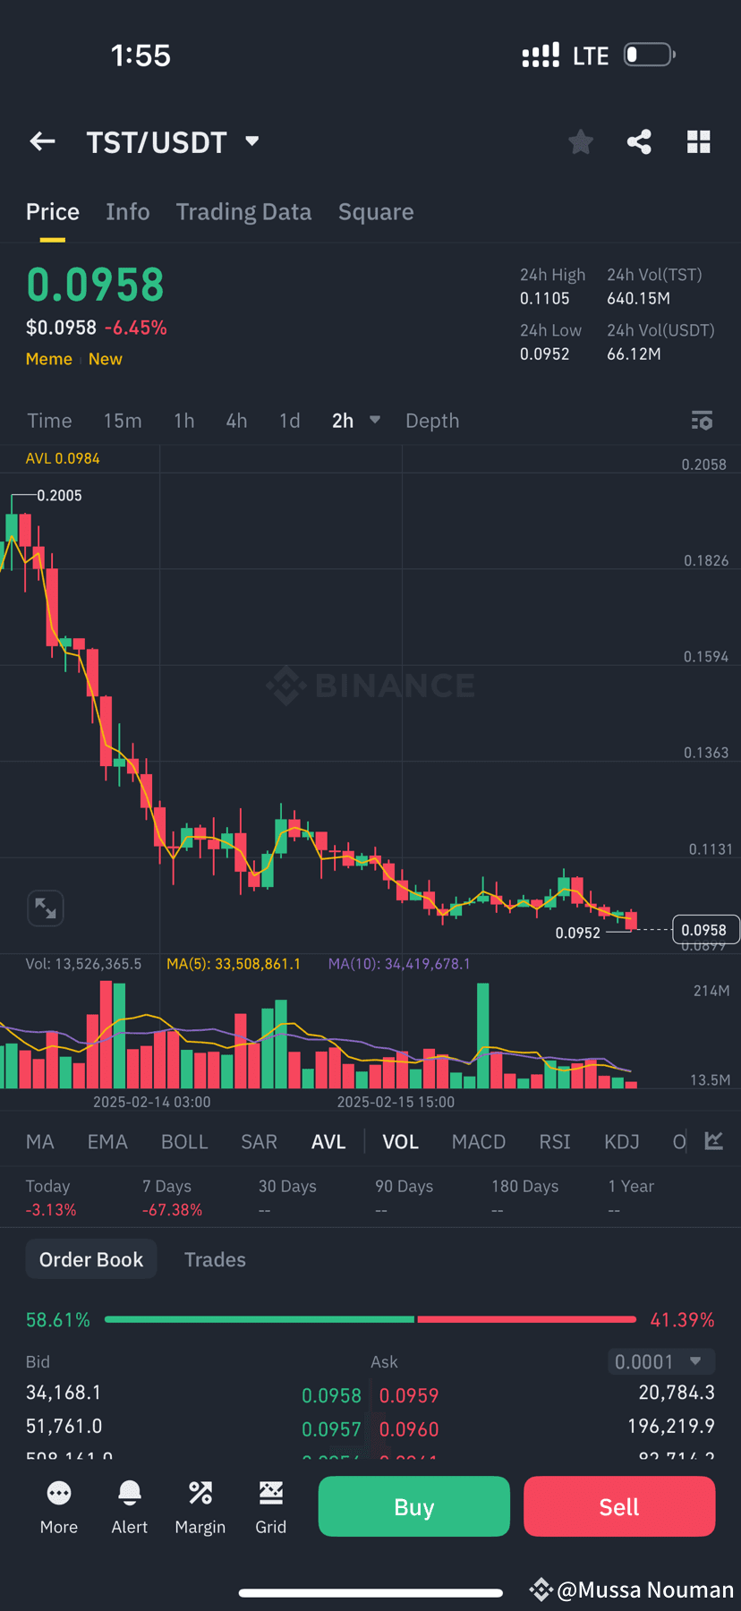Open the TST/USDT pair selector dropdown
Image resolution: width=741 pixels, height=1611 pixels.
click(x=251, y=141)
